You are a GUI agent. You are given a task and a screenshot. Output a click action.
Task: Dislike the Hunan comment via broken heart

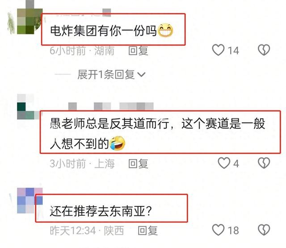tap(264, 50)
